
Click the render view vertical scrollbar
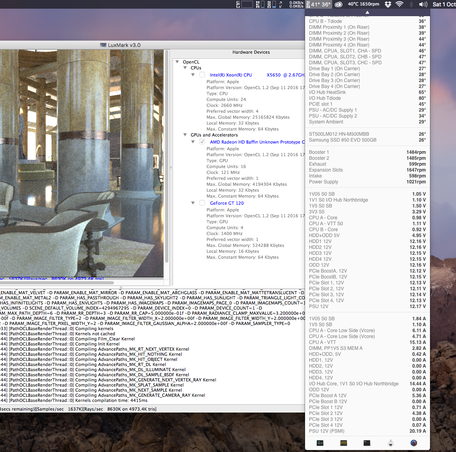click(167, 157)
